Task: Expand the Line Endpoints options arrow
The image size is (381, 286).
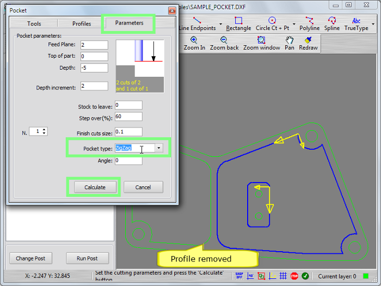Action: 221,25
